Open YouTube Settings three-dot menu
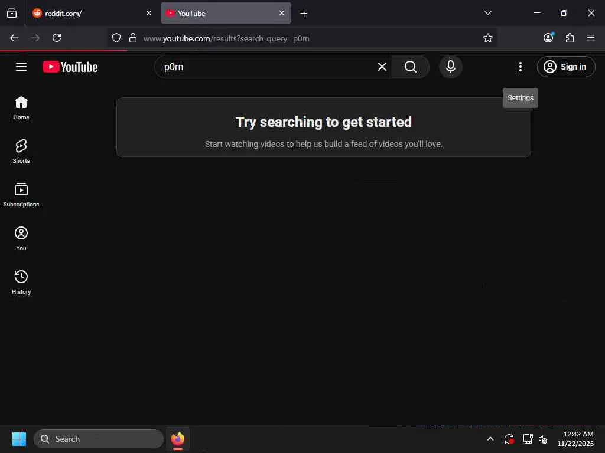 coord(520,67)
